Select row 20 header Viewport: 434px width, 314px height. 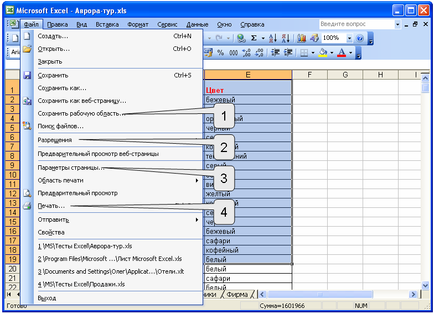pyautogui.click(x=12, y=269)
